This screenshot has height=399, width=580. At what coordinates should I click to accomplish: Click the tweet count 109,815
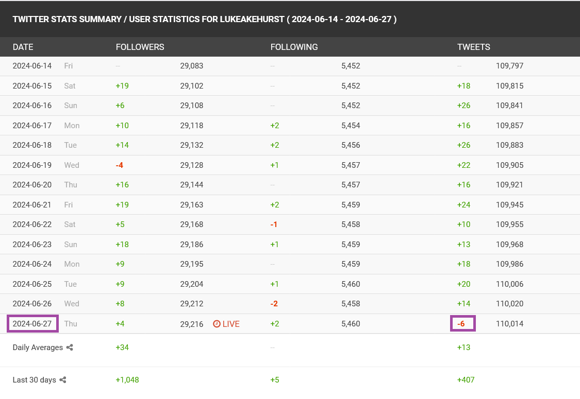pyautogui.click(x=510, y=85)
